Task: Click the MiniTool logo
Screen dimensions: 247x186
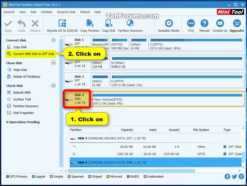Action: (x=231, y=12)
